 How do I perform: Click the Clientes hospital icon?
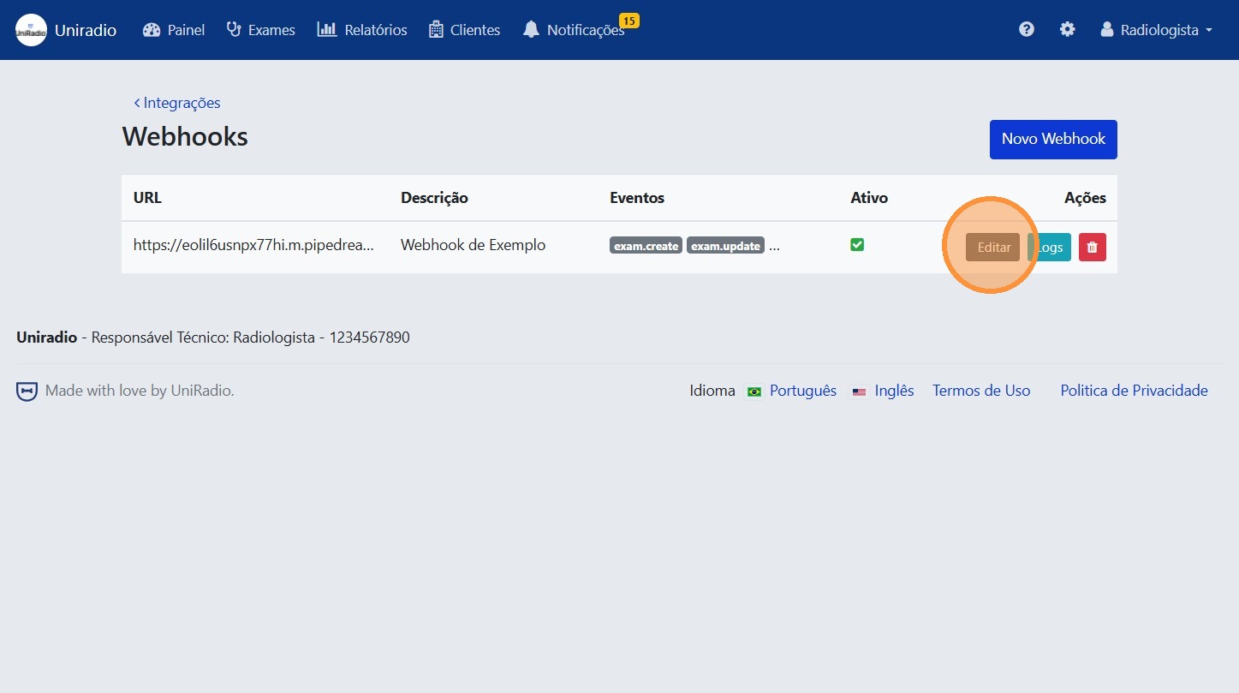coord(436,29)
